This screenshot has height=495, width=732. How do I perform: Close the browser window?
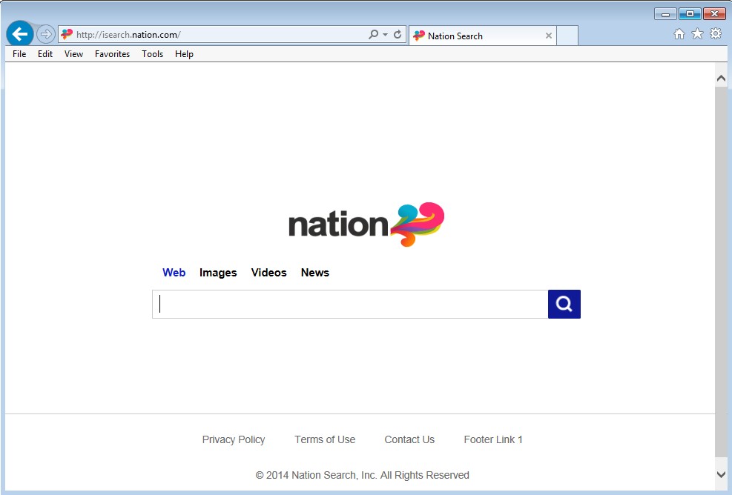714,15
